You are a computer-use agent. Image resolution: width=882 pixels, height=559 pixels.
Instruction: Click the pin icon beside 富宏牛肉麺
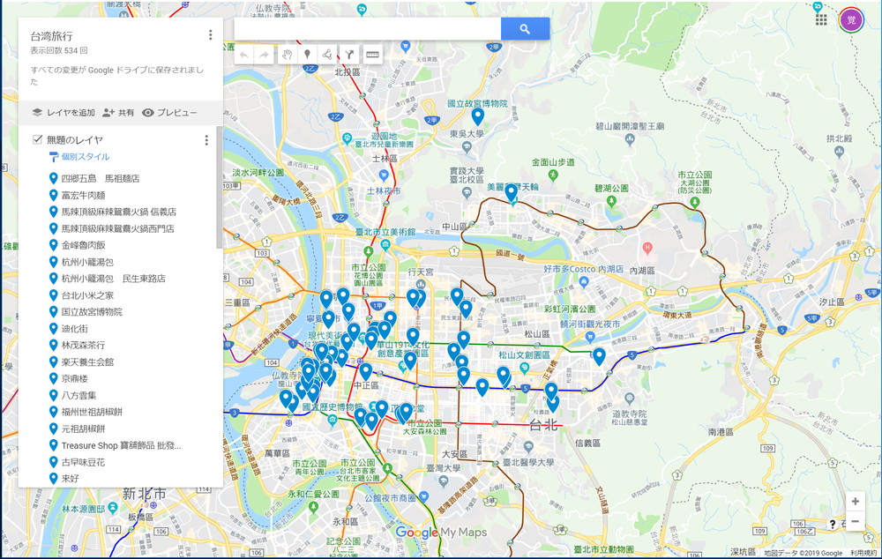point(54,195)
